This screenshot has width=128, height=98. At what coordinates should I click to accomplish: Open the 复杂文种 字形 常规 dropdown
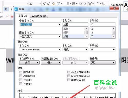pos(75,50)
